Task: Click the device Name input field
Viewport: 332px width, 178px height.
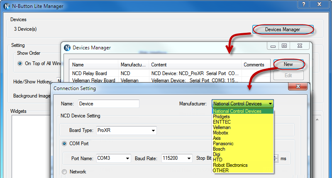Action: tap(109, 104)
